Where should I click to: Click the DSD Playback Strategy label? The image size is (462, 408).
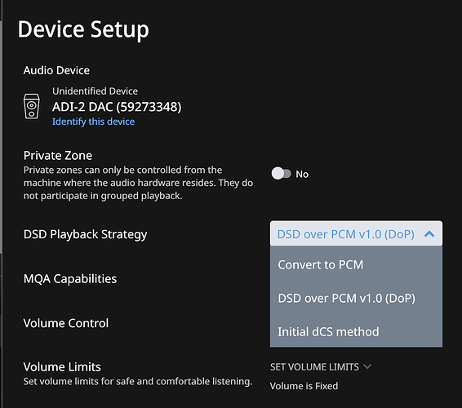click(x=85, y=234)
